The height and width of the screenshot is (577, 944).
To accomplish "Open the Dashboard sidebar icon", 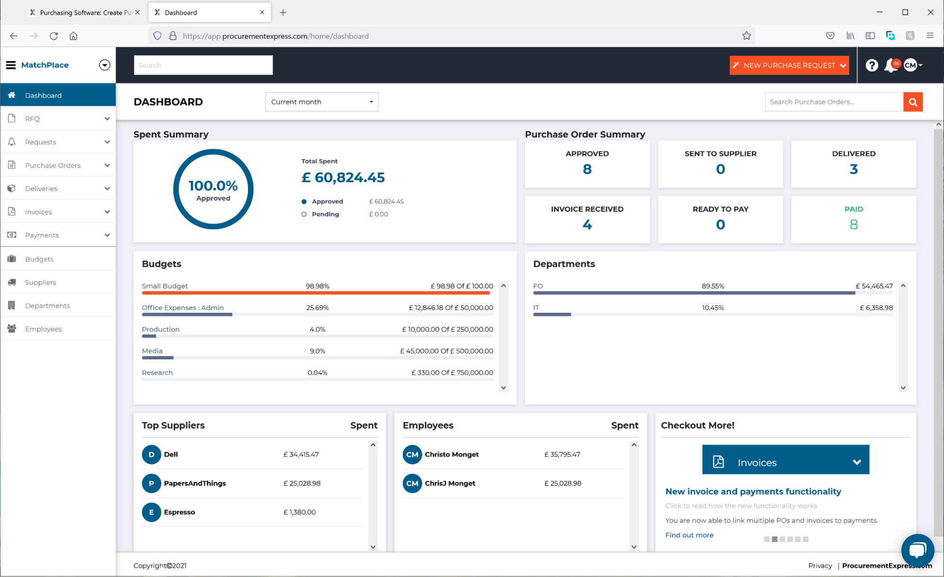I will point(11,95).
